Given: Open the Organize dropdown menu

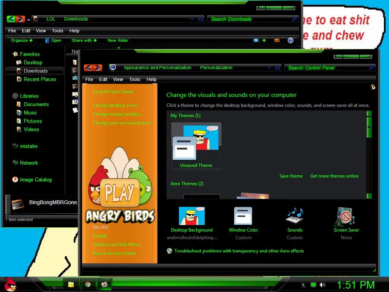Looking at the screenshot, I should tap(22, 40).
